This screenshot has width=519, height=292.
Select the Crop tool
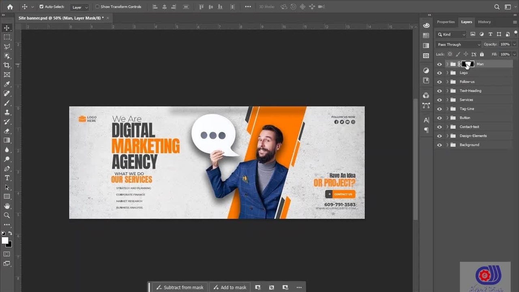pos(7,65)
